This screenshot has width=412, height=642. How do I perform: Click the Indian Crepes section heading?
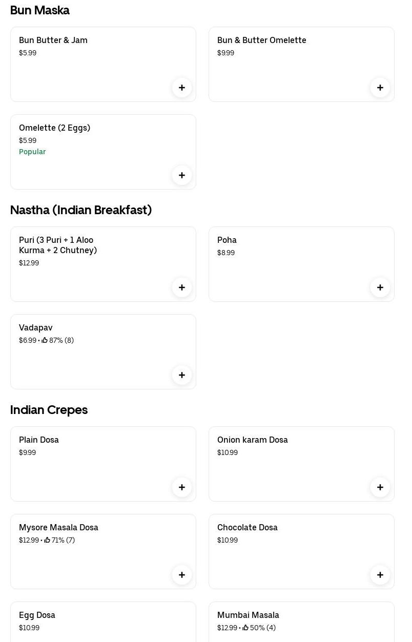click(x=49, y=410)
